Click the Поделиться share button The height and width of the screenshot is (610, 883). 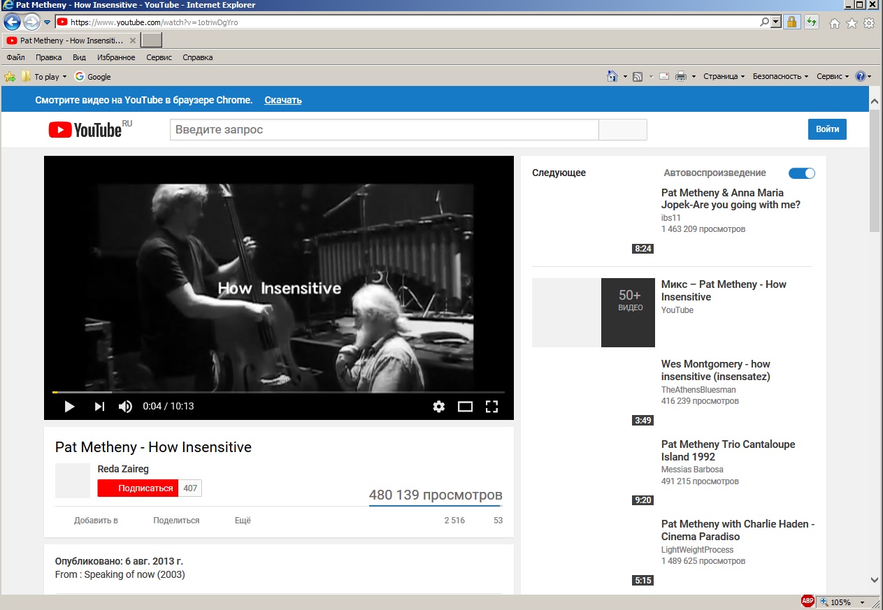pyautogui.click(x=176, y=521)
